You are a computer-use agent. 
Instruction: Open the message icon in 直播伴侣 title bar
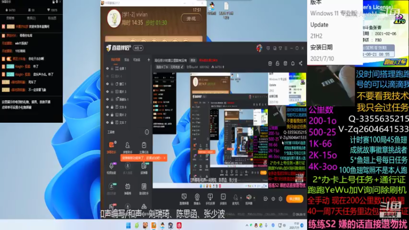tap(268, 48)
